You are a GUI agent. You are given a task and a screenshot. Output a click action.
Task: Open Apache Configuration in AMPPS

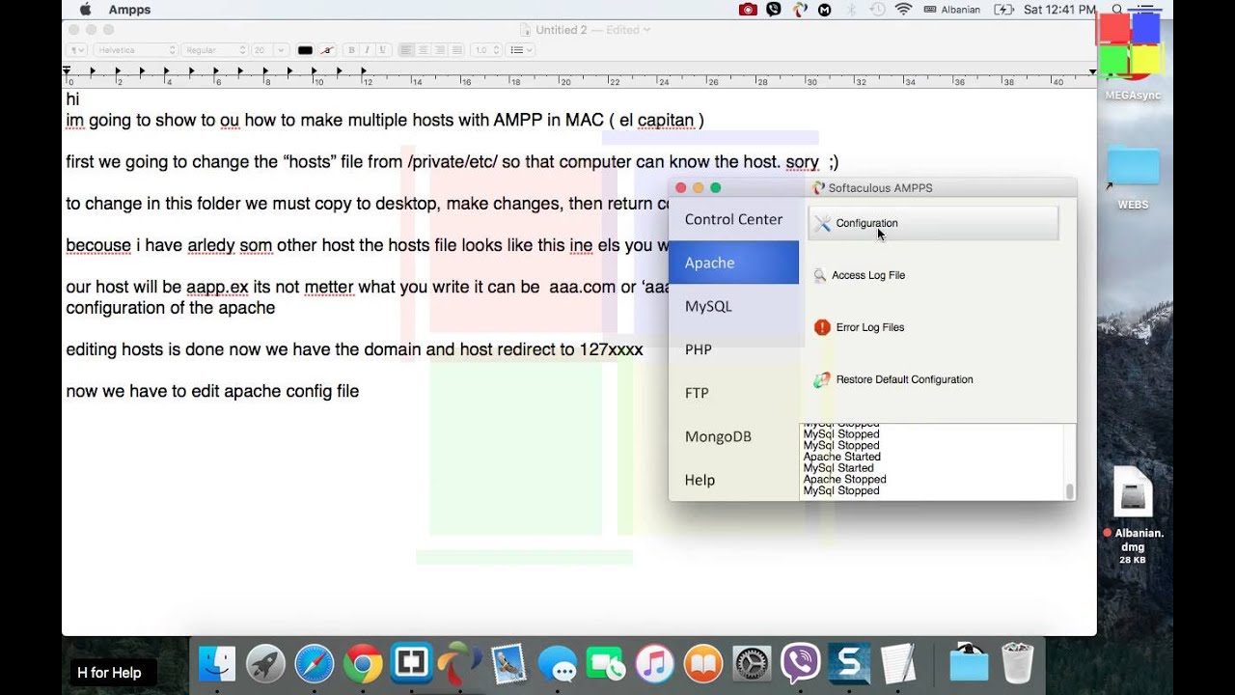tap(933, 223)
